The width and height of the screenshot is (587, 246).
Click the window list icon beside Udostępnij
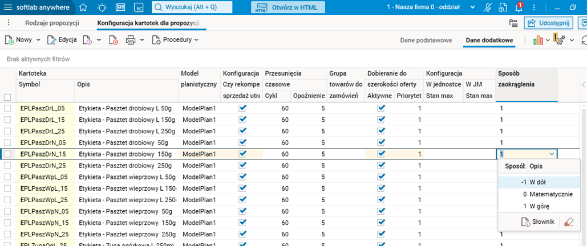513,23
